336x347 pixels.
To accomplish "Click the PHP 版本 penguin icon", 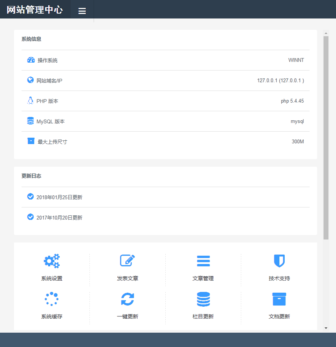I will pos(31,100).
